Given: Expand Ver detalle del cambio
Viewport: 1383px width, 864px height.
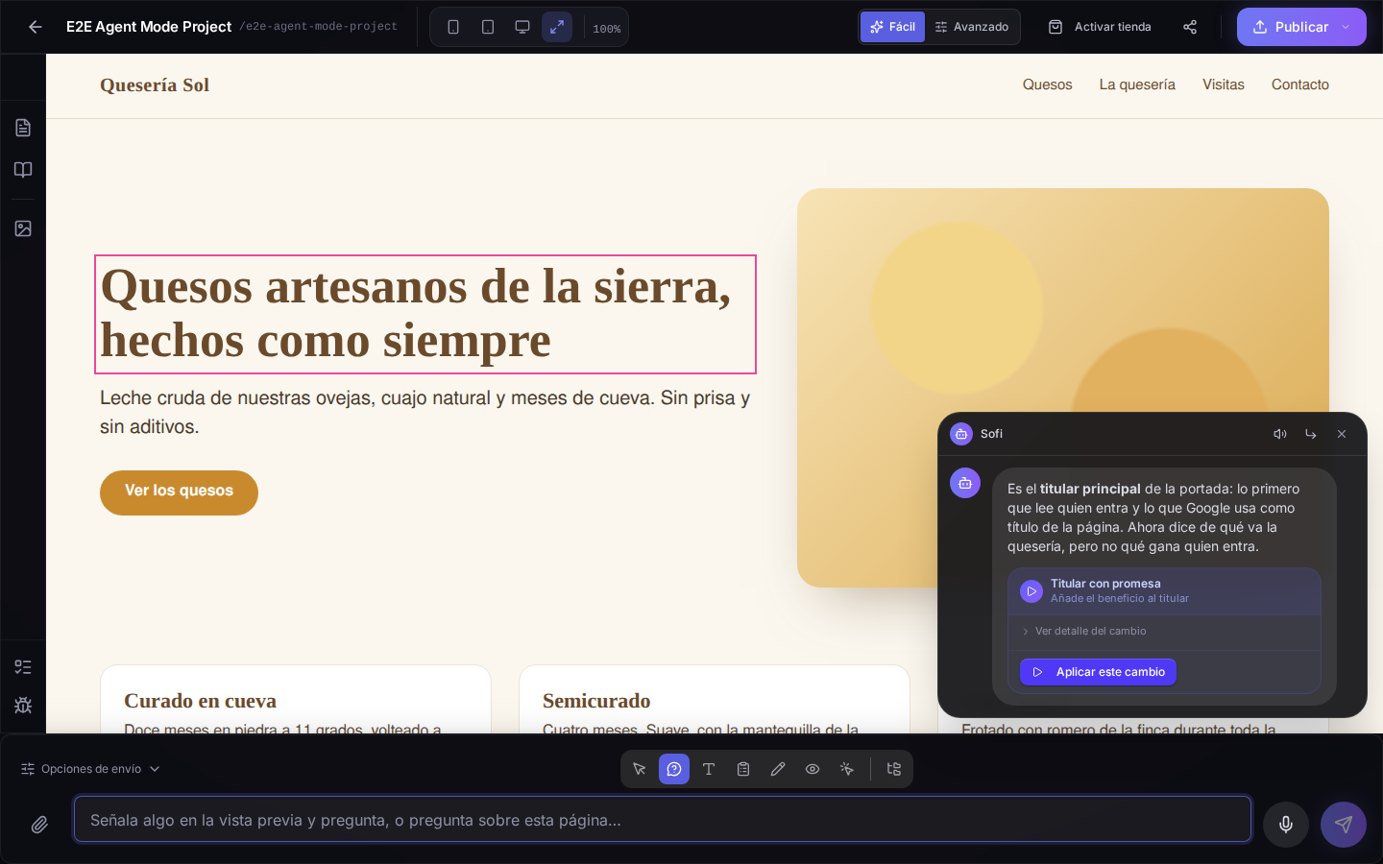Looking at the screenshot, I should (1083, 631).
